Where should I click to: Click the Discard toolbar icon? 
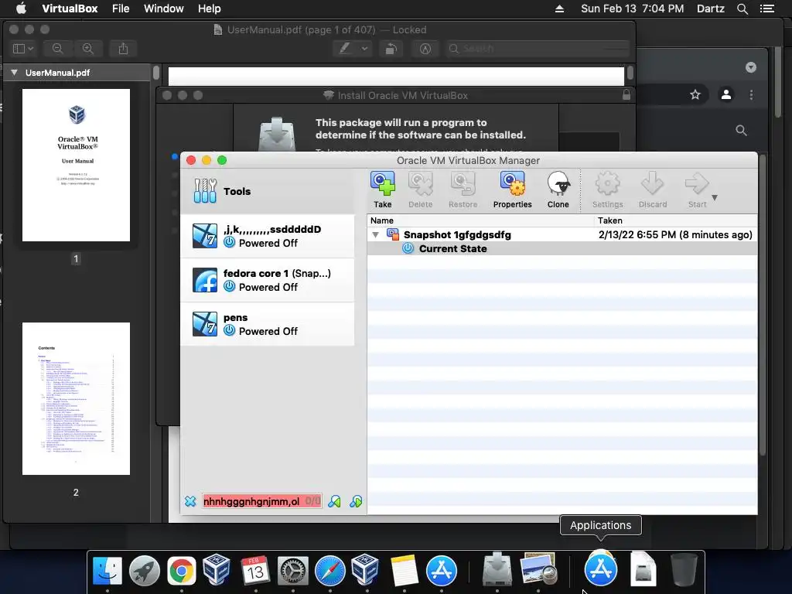(x=653, y=189)
